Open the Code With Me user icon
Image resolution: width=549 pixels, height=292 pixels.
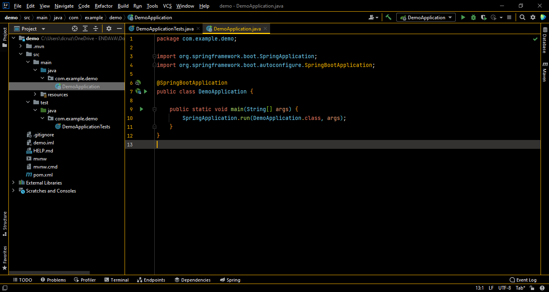(x=373, y=17)
